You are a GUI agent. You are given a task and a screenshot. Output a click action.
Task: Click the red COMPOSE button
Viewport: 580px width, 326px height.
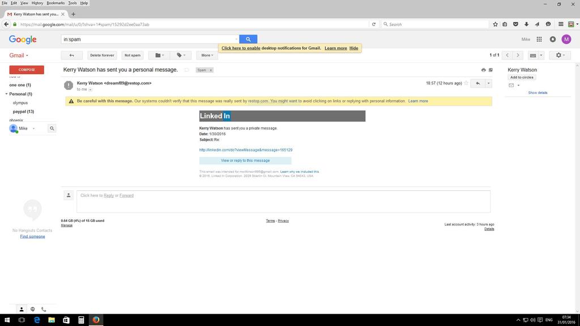click(x=27, y=70)
